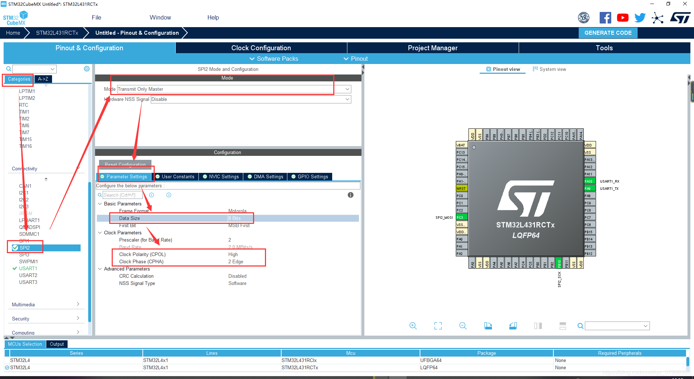The height and width of the screenshot is (379, 694).
Task: Expand the Pinout menu
Action: coord(355,59)
